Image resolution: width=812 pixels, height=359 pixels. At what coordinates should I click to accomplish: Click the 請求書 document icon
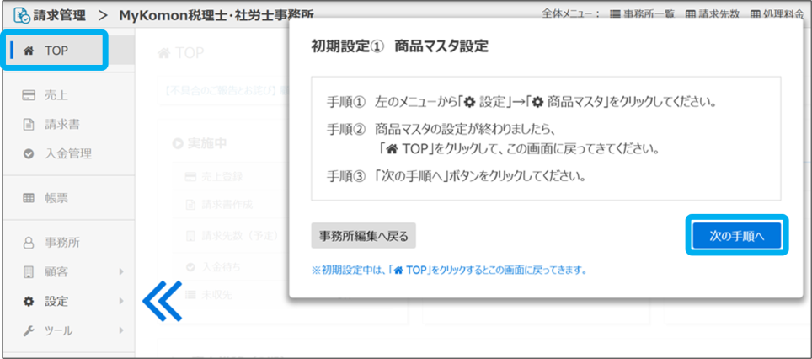click(x=28, y=124)
